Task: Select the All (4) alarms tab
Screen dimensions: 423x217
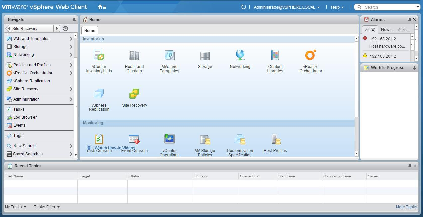Action: pos(370,30)
